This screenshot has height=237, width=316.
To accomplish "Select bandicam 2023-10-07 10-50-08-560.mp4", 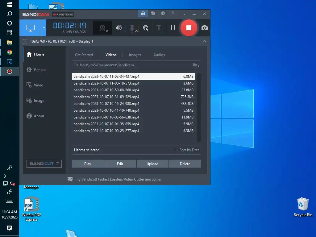I will click(133, 90).
